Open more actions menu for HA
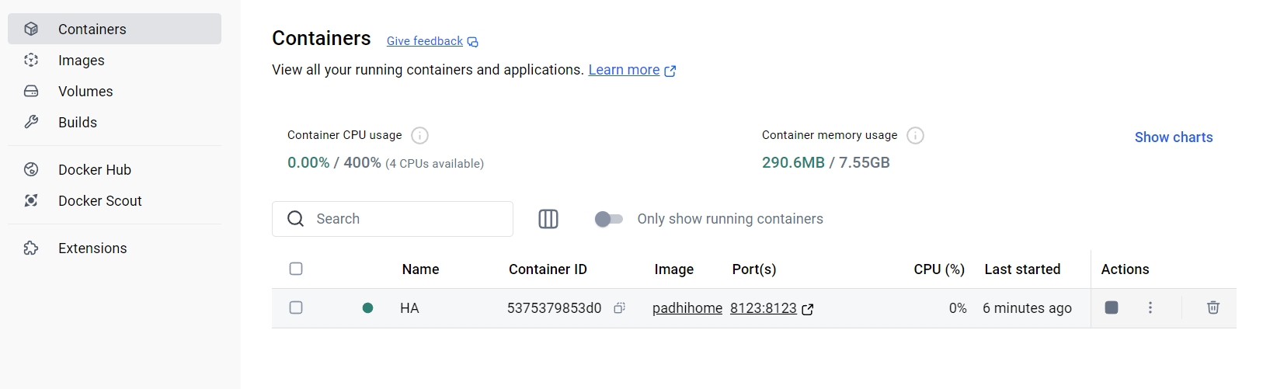This screenshot has height=389, width=1263. [x=1150, y=307]
